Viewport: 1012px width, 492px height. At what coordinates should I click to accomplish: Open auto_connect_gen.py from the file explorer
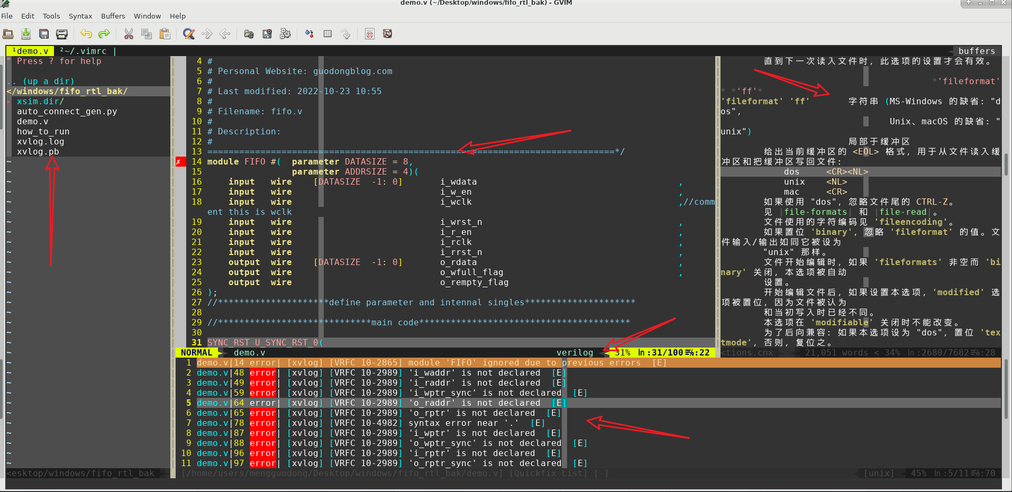67,111
